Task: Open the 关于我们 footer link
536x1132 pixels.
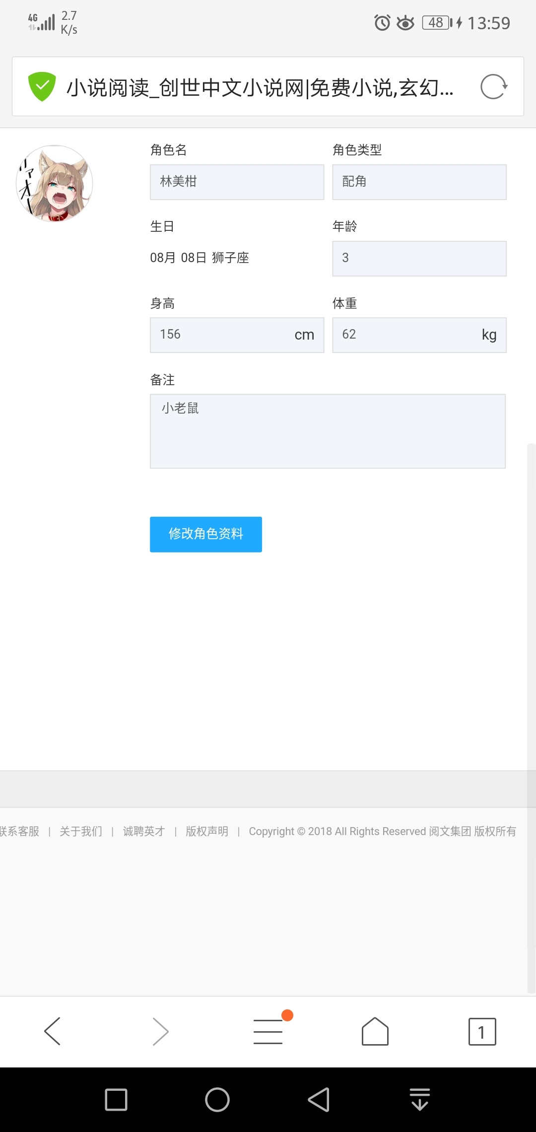Action: [x=81, y=831]
